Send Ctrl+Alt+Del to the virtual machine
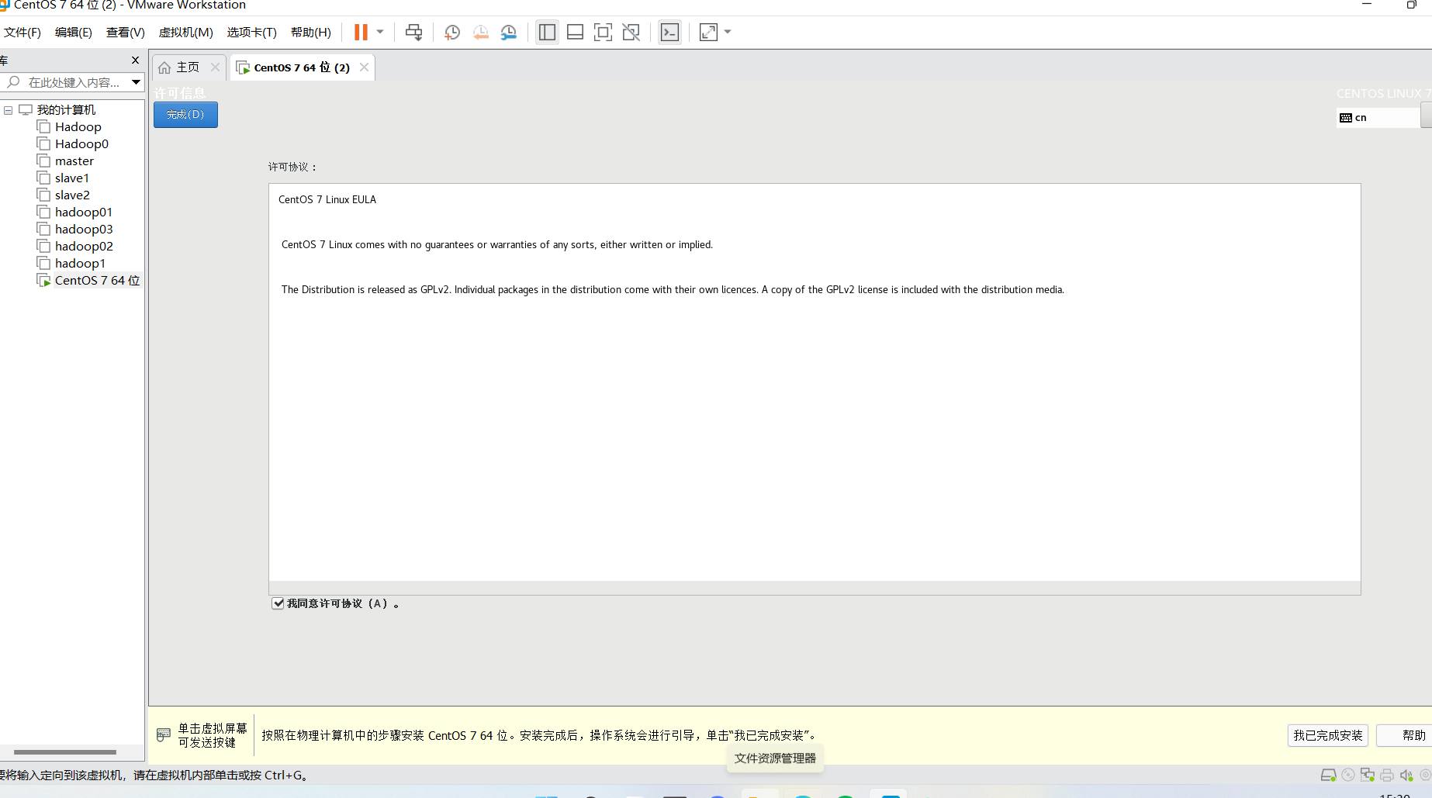This screenshot has width=1432, height=798. 413,32
